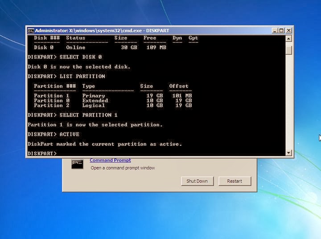Click 'Open a command prompt window' description
321x239 pixels.
coord(123,168)
